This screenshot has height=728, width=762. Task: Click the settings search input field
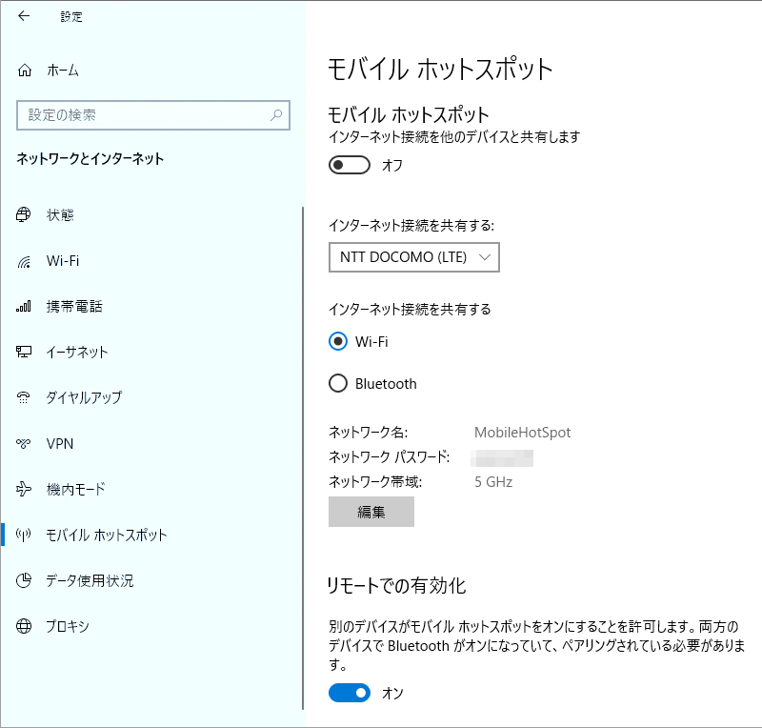143,115
